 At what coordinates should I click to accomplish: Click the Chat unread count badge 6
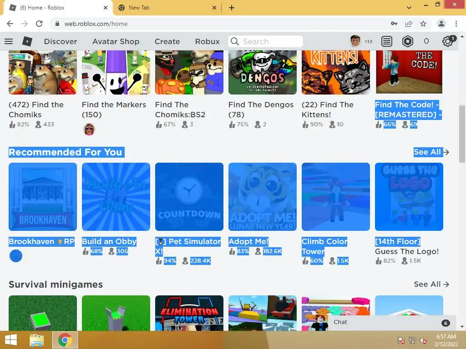pyautogui.click(x=445, y=323)
